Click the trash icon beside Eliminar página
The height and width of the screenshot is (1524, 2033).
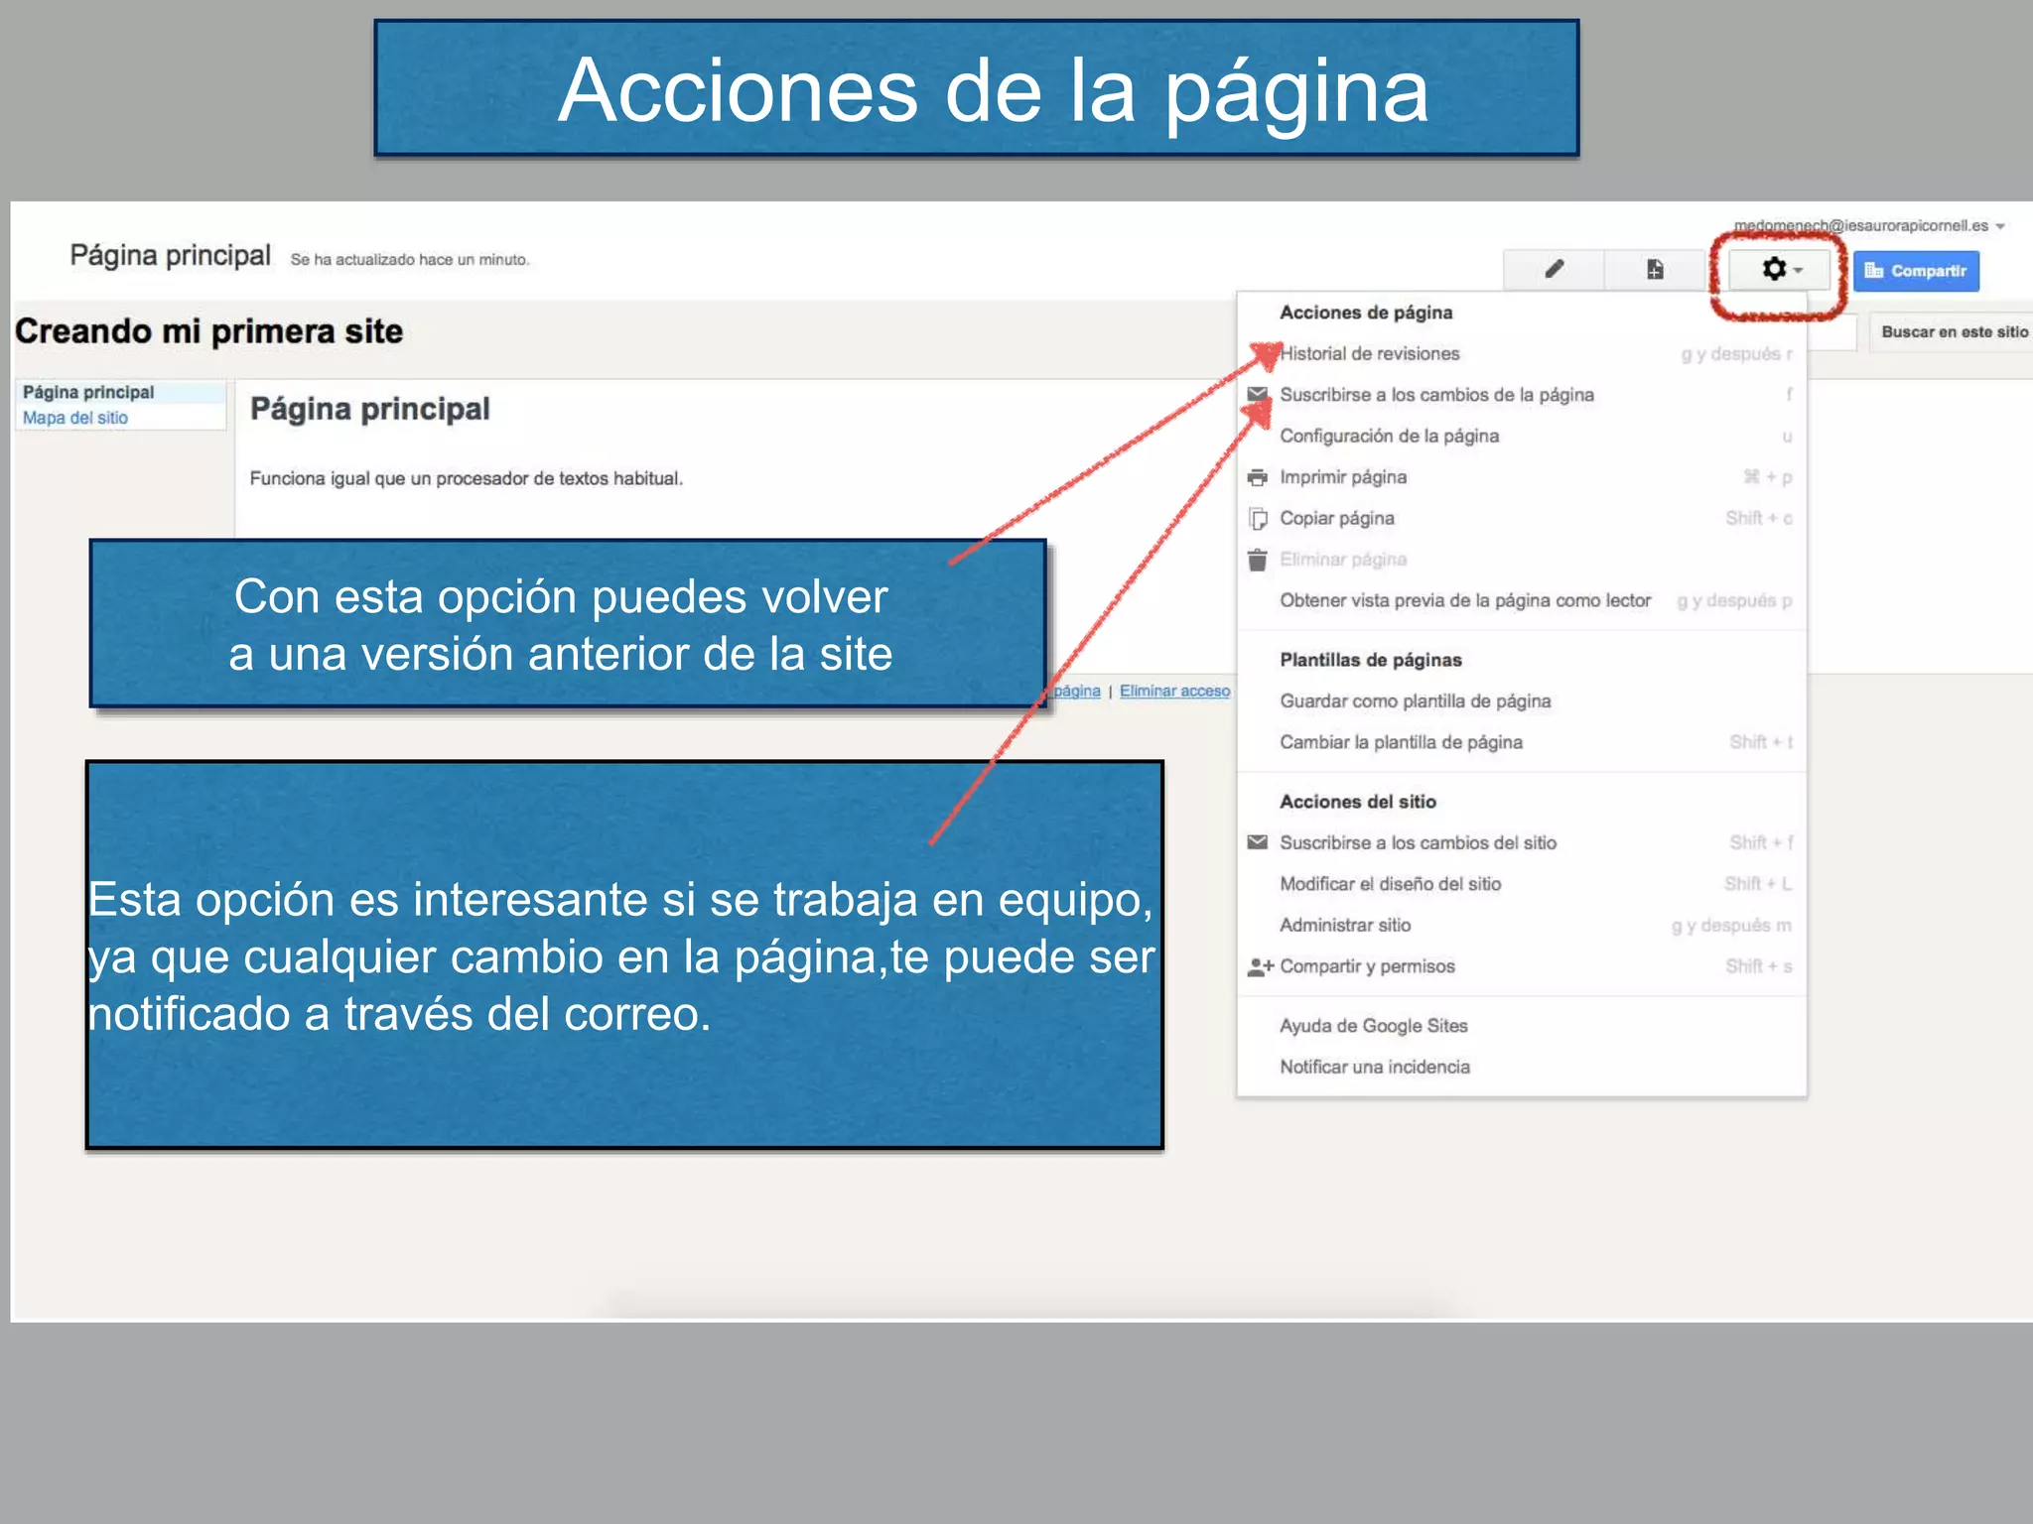pyautogui.click(x=1258, y=560)
